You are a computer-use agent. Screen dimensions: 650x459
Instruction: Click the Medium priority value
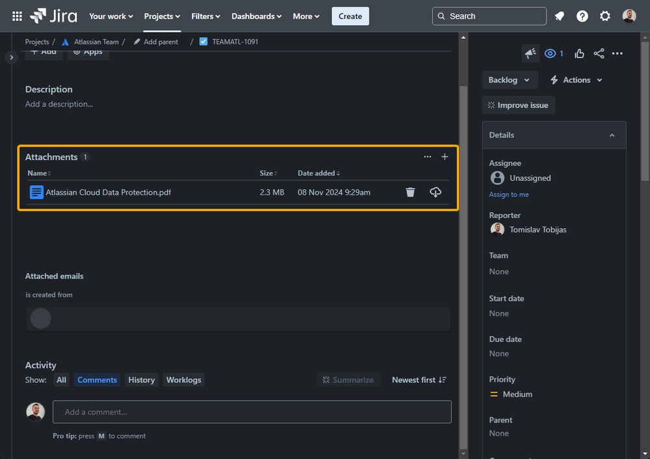[x=517, y=395]
